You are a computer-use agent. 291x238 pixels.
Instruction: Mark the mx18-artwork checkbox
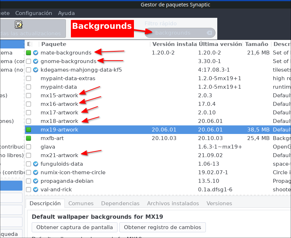[x=28, y=121]
